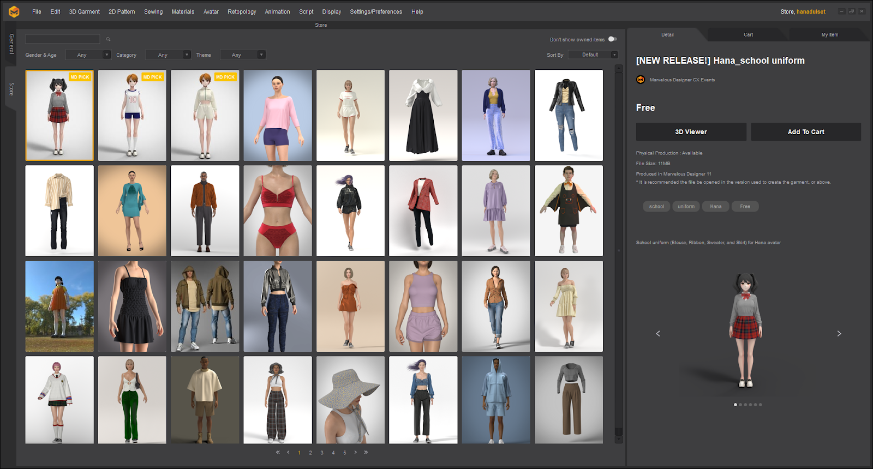Show previous preview image arrow
Screen dimensions: 873x469
tap(658, 334)
